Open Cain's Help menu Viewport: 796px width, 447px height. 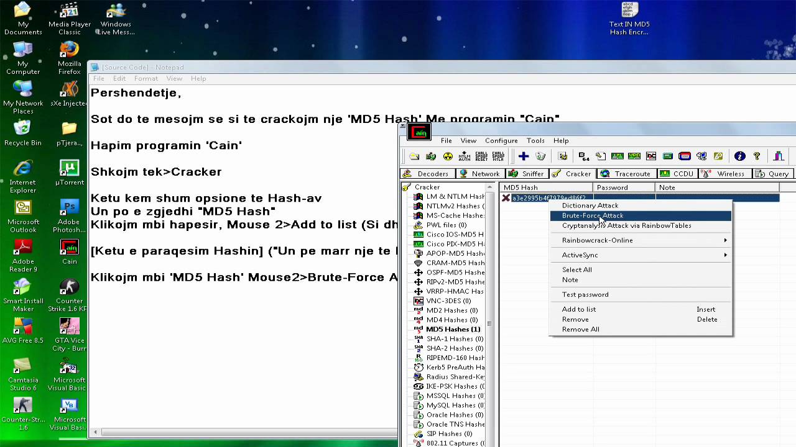tap(561, 141)
